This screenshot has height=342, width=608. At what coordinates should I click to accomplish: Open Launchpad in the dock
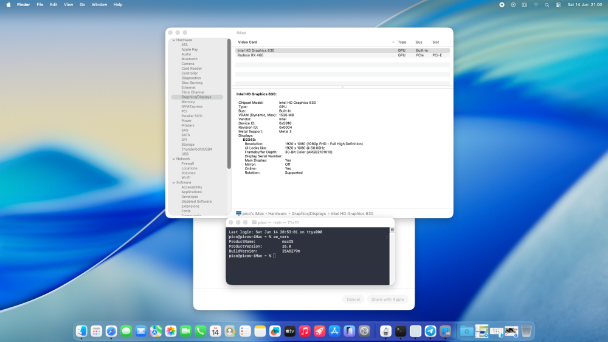click(x=96, y=331)
